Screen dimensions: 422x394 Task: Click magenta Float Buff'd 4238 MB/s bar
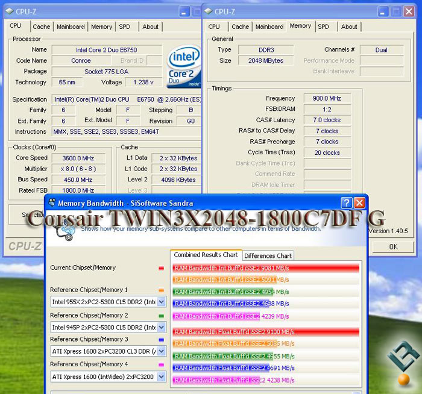pos(216,380)
